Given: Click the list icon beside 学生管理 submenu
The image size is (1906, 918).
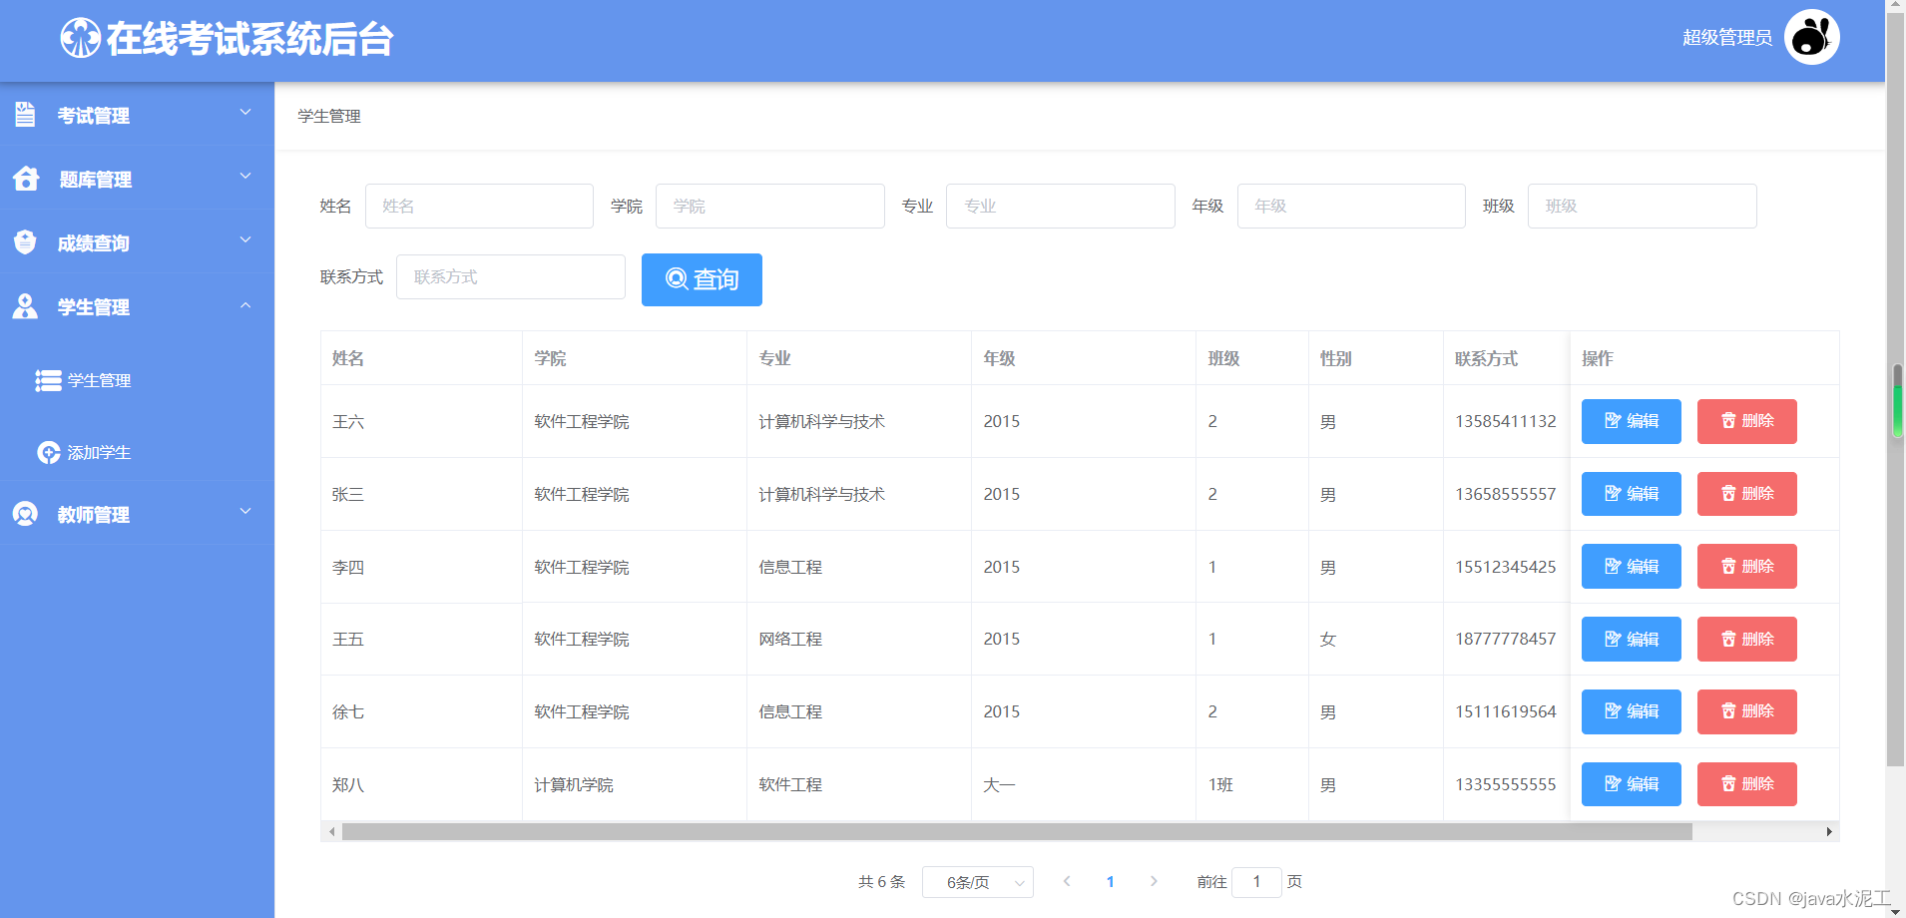Looking at the screenshot, I should [x=48, y=380].
